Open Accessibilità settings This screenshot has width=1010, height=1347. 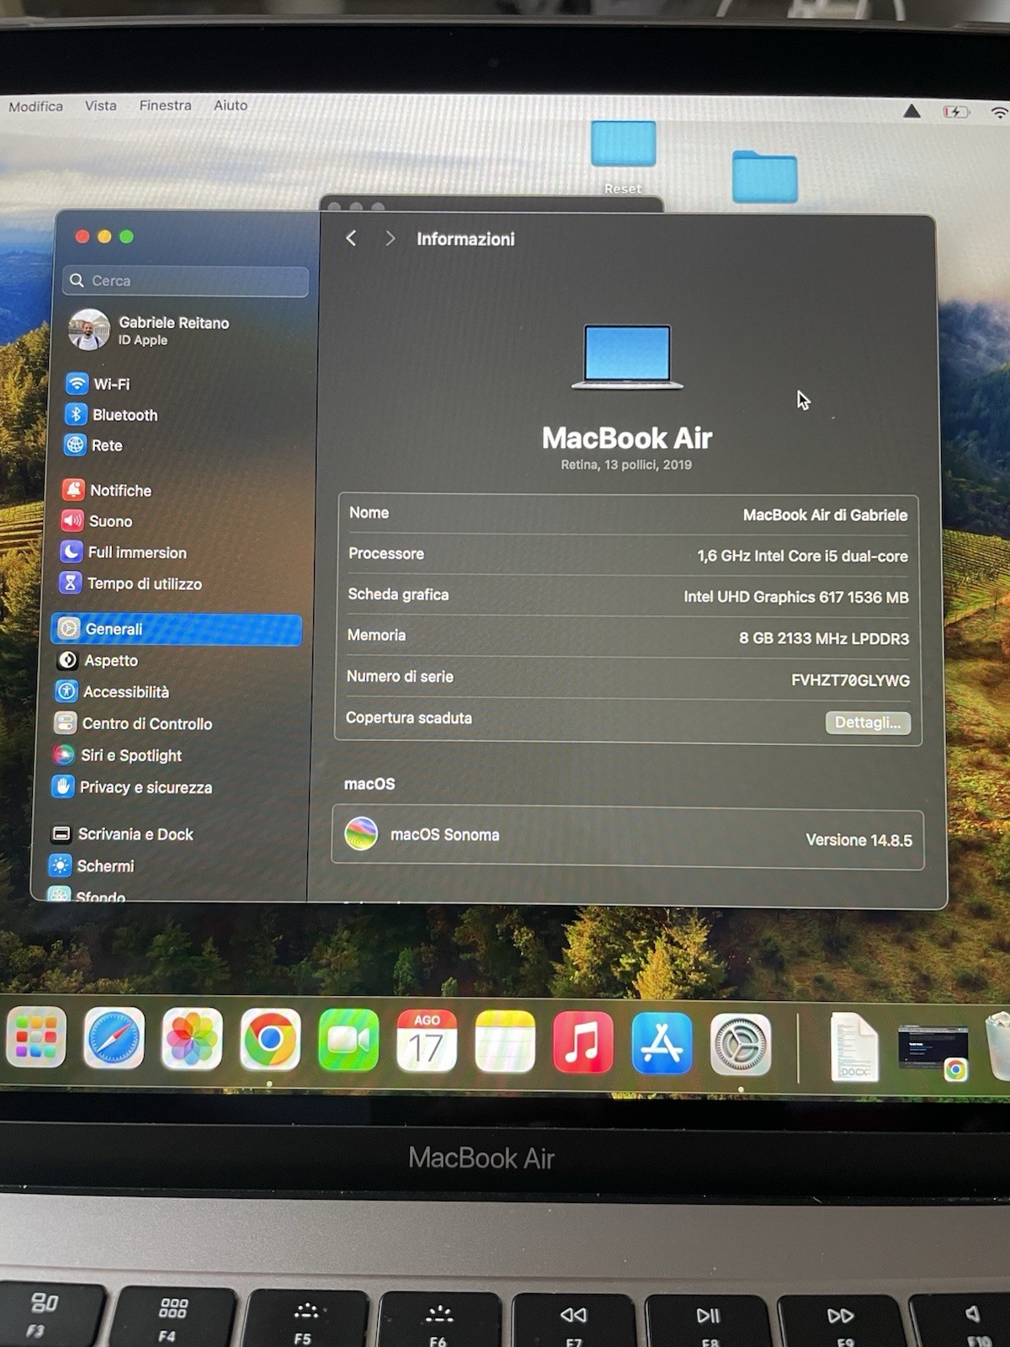point(113,692)
